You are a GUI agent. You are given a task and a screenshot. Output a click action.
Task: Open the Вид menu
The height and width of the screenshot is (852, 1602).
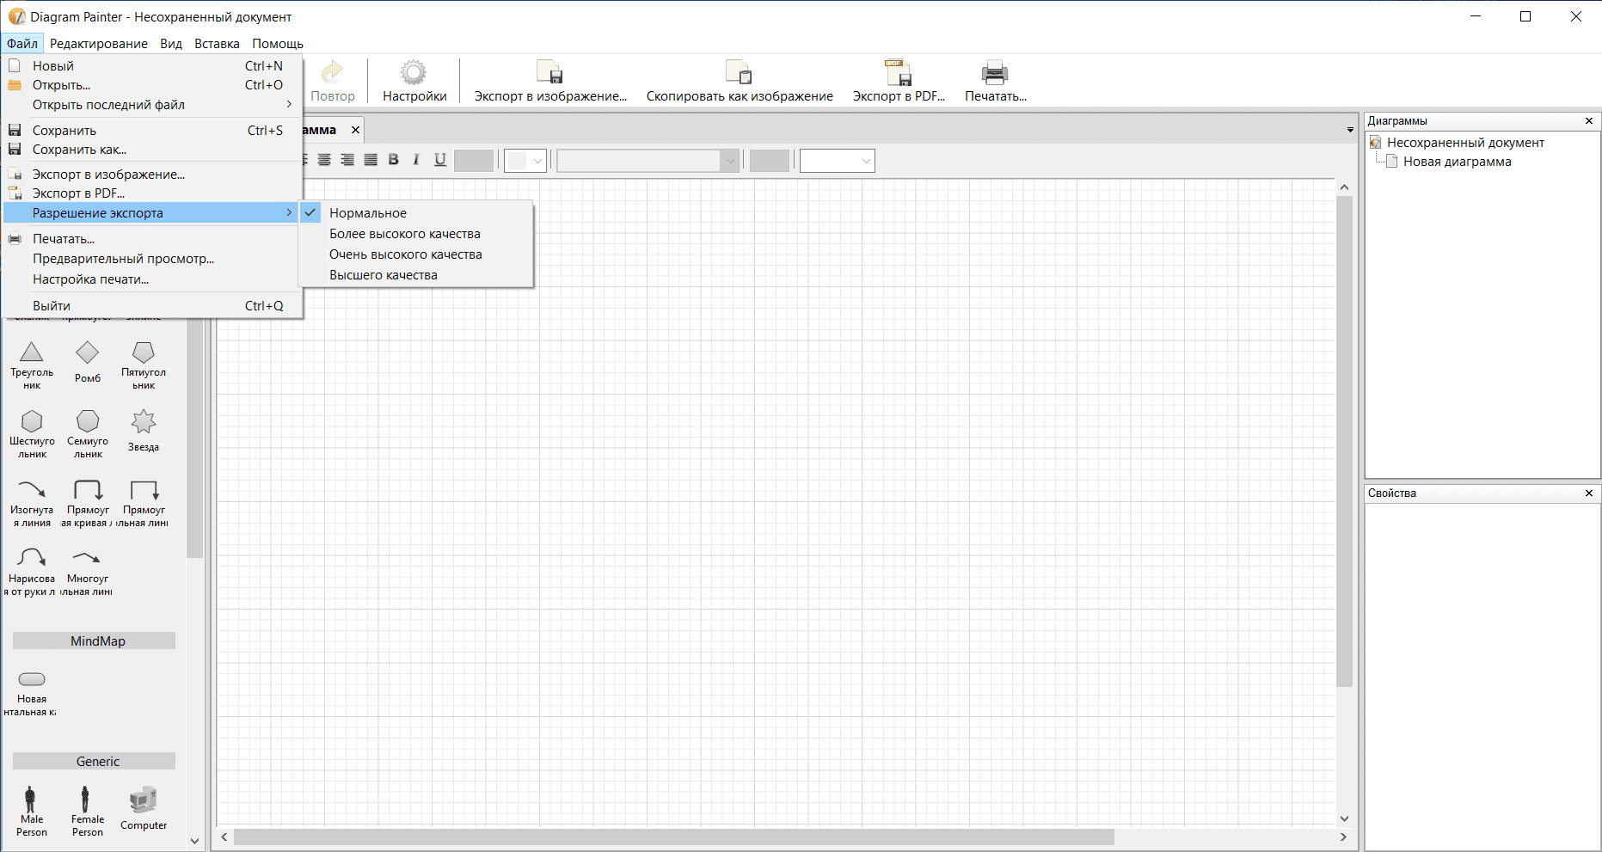tap(171, 44)
